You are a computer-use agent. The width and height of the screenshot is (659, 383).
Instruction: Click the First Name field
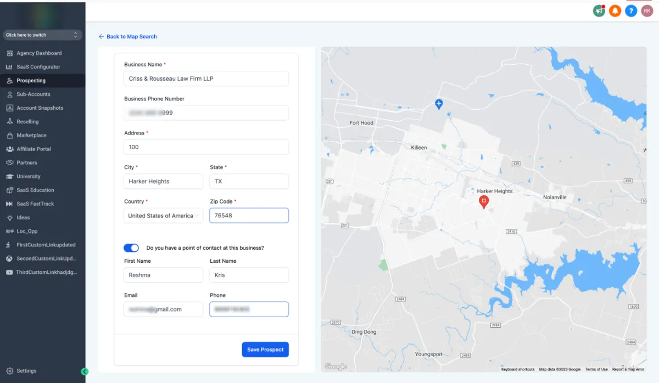[164, 275]
